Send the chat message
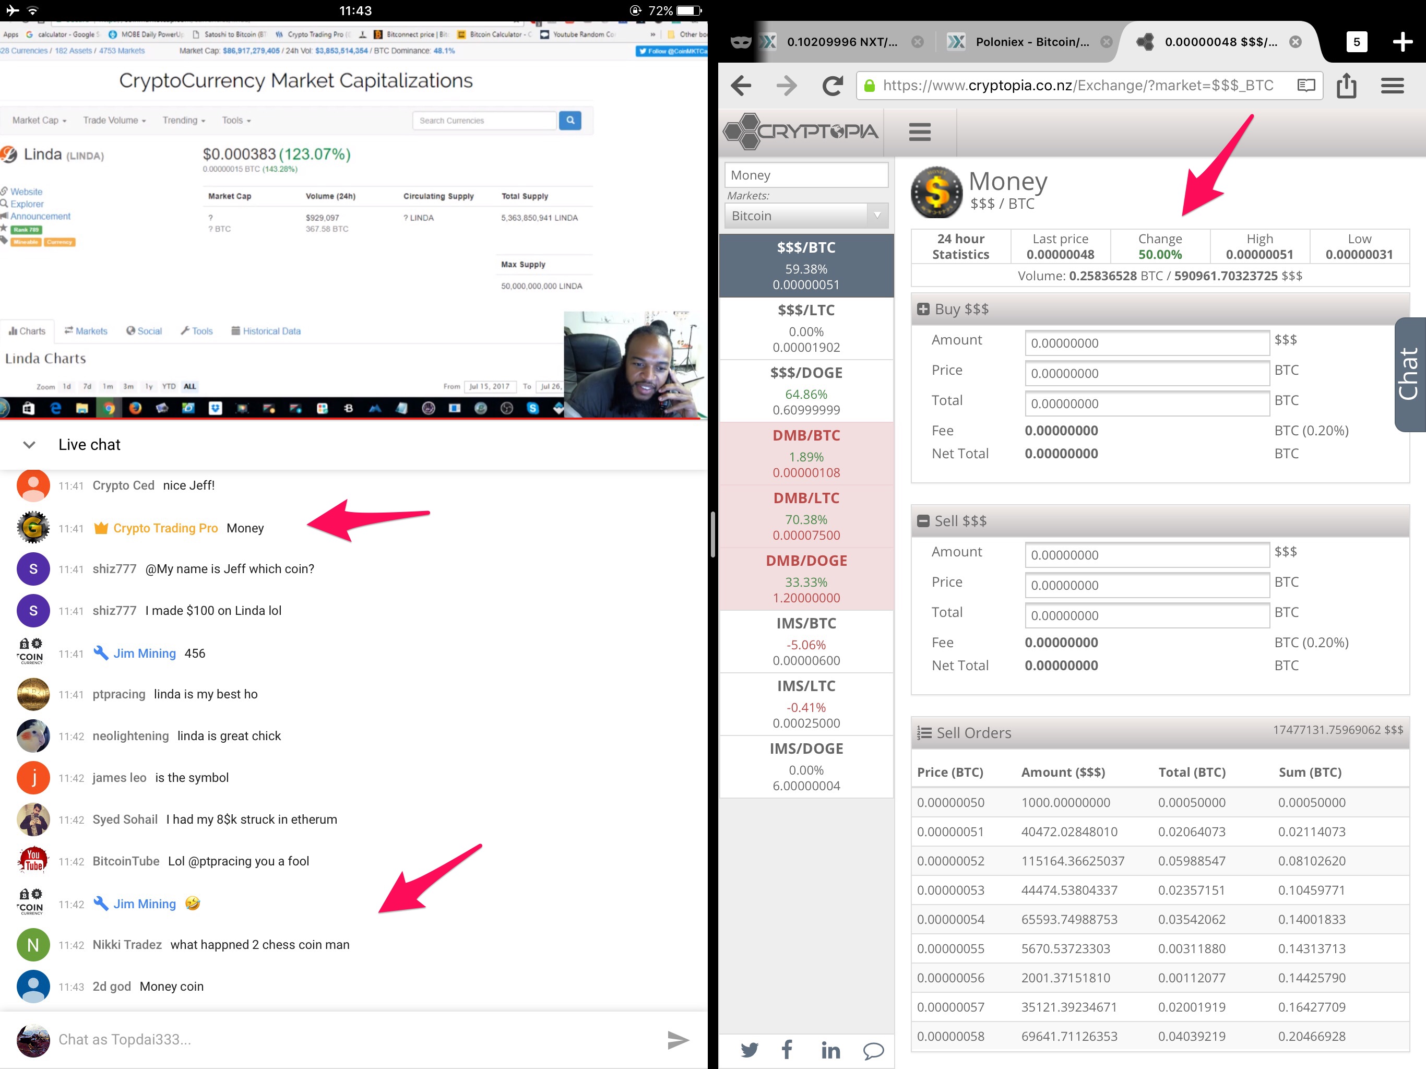This screenshot has height=1069, width=1426. [x=678, y=1039]
